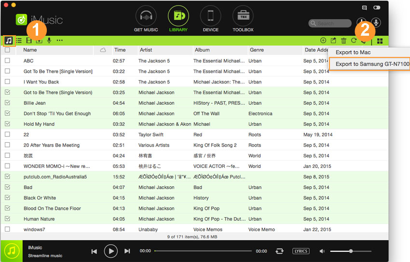Open the playlist list view icon

(19, 41)
